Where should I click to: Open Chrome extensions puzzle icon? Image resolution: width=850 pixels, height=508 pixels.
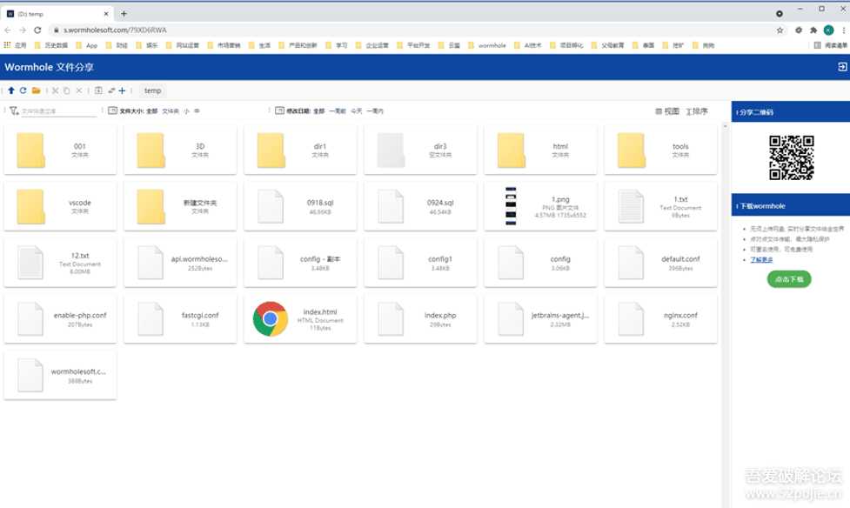tap(813, 30)
